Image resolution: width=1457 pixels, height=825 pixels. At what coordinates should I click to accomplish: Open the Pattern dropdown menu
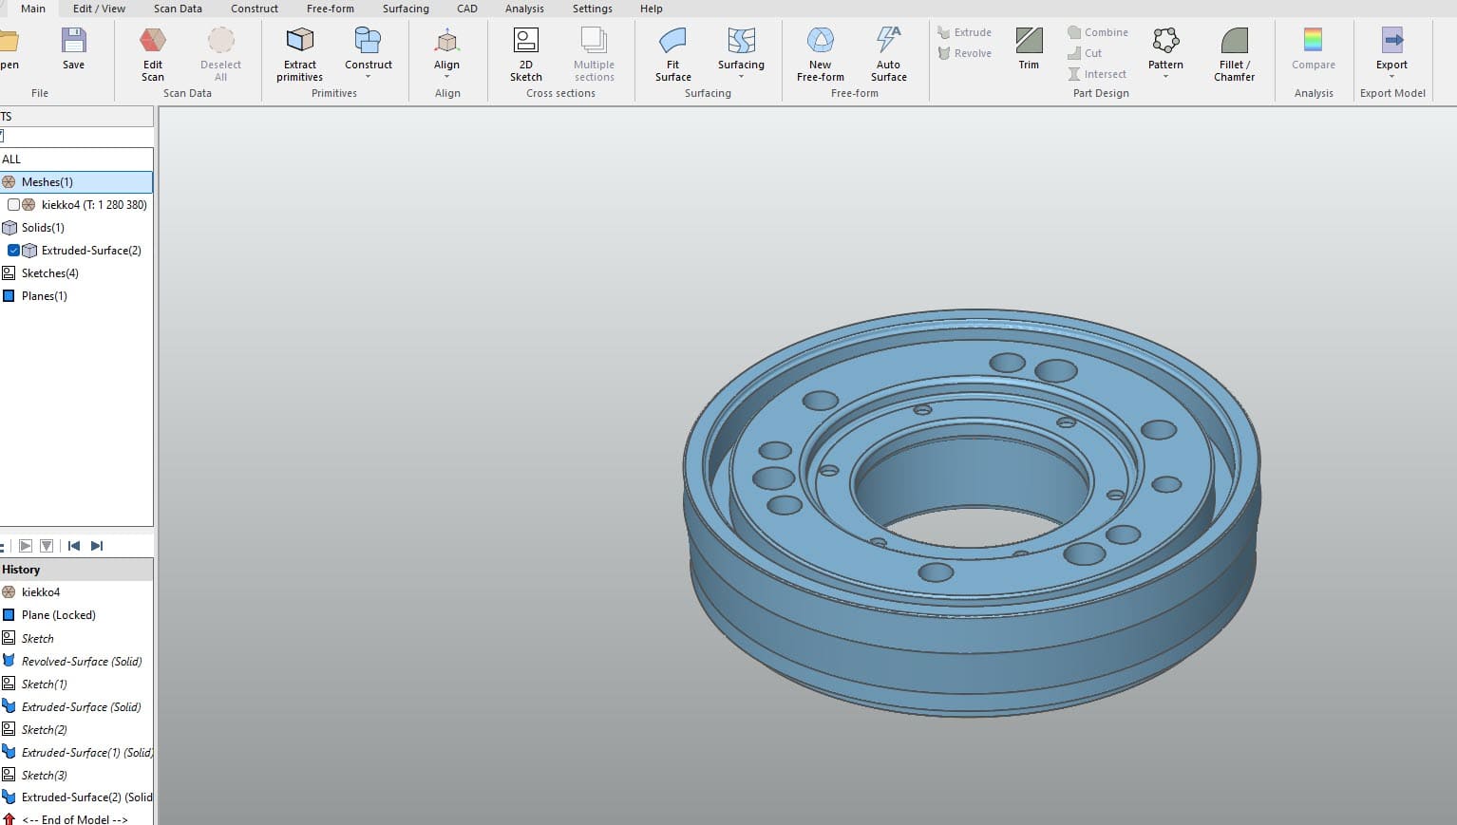click(1165, 77)
